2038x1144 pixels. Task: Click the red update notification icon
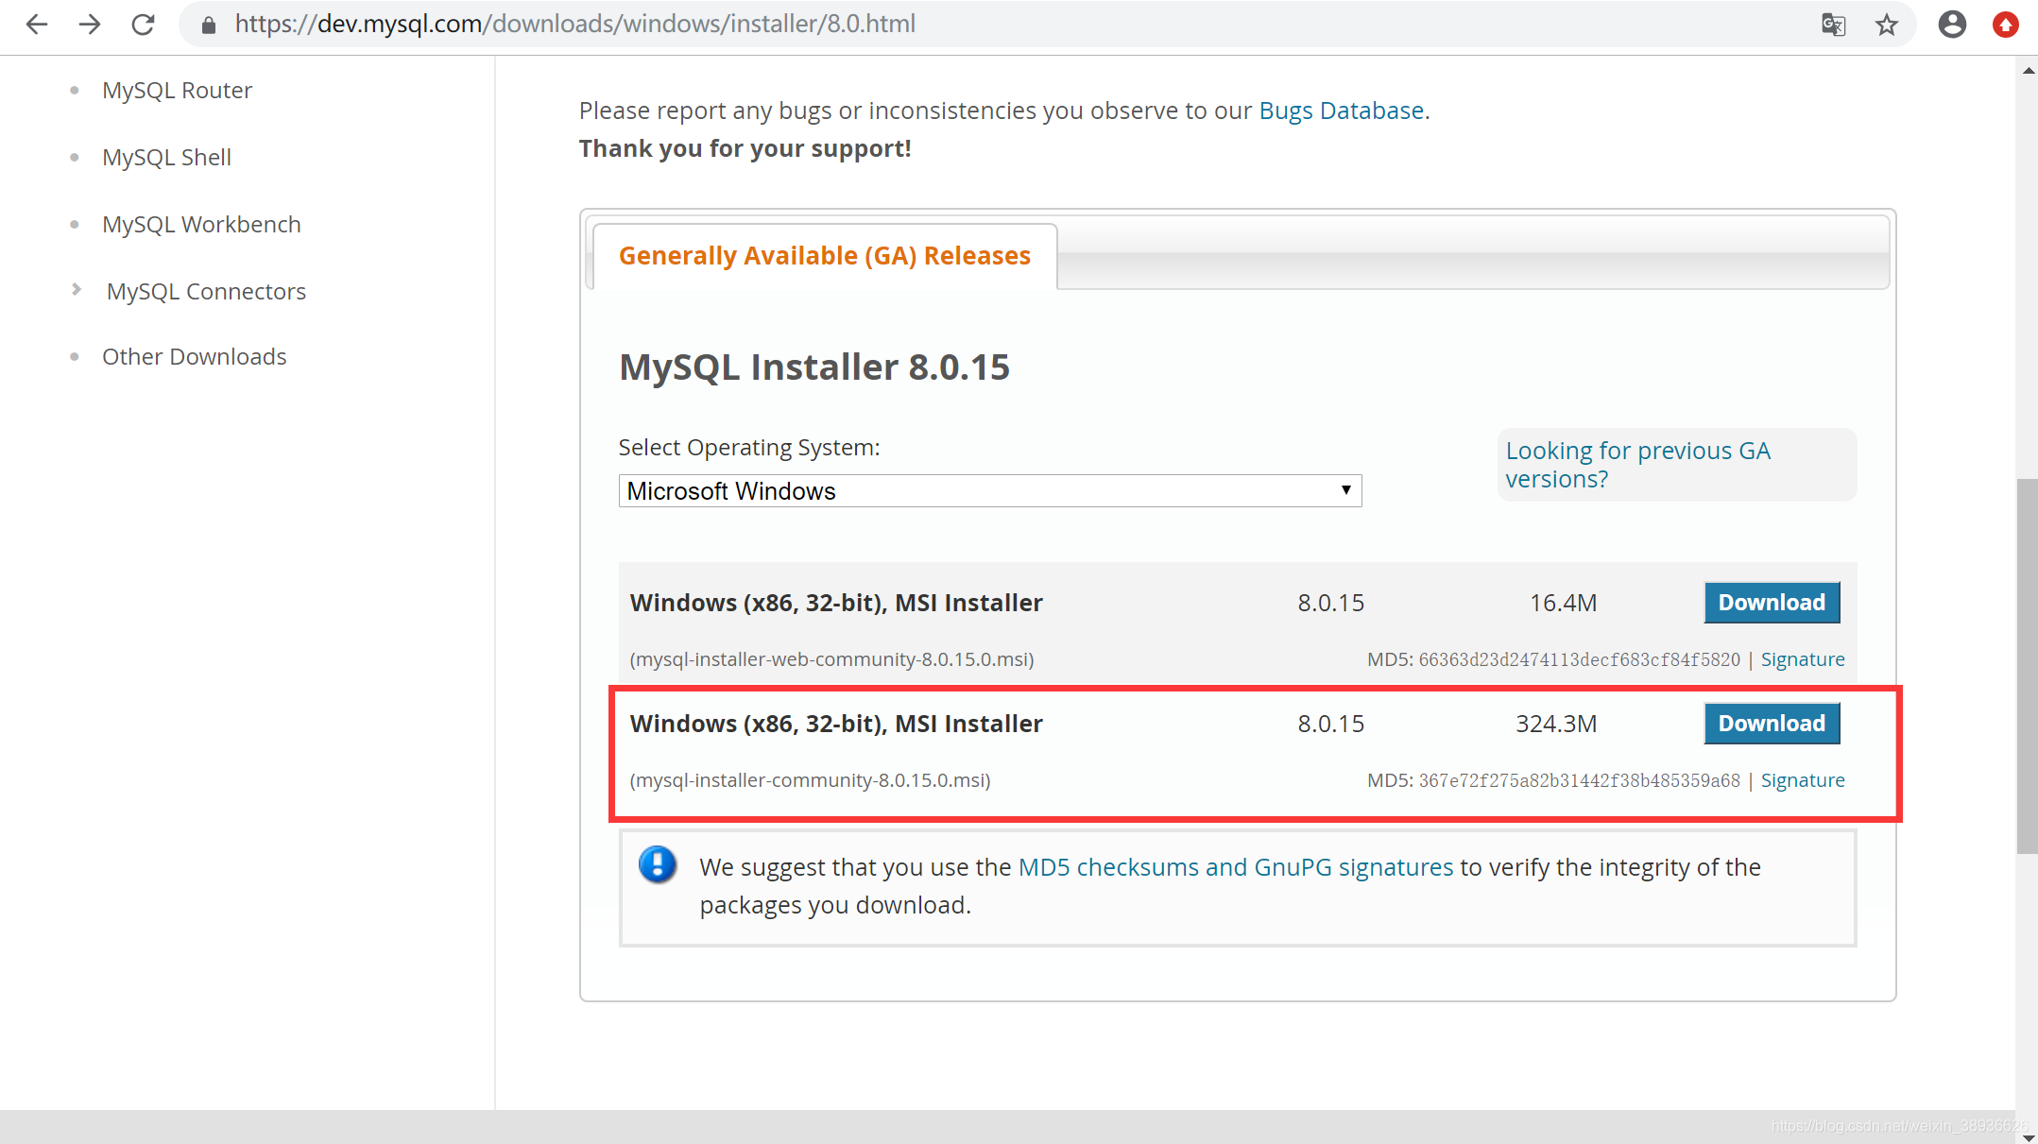2005,25
